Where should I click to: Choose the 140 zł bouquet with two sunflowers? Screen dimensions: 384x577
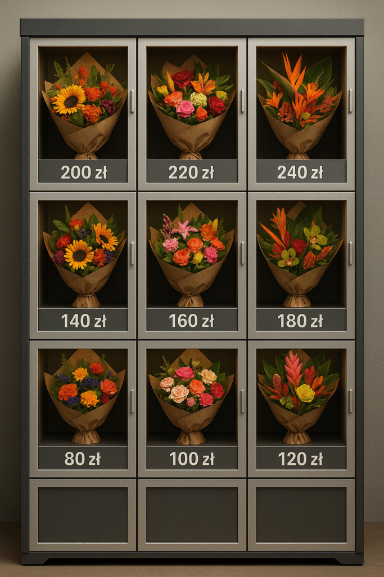click(85, 255)
